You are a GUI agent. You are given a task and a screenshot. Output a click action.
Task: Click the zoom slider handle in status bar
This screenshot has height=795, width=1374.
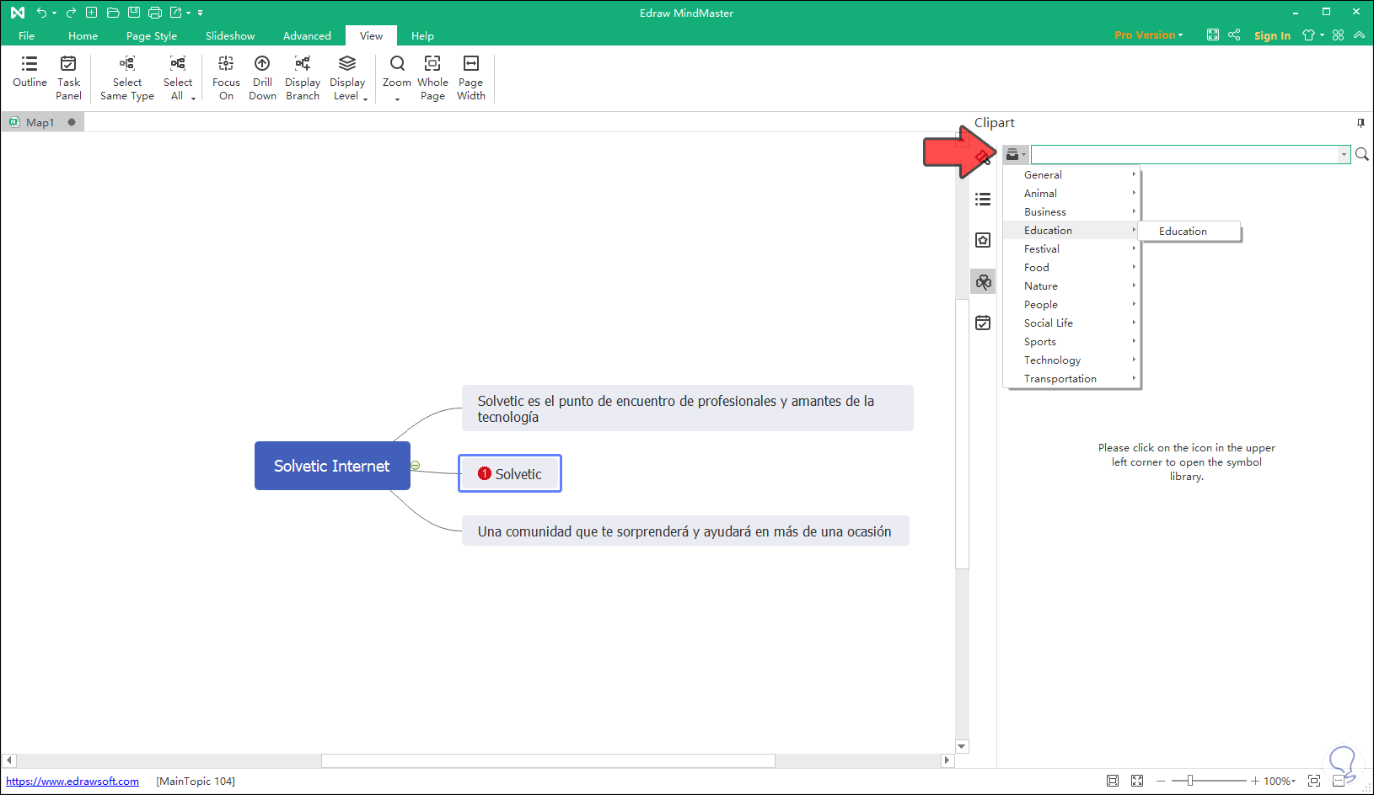1190,781
